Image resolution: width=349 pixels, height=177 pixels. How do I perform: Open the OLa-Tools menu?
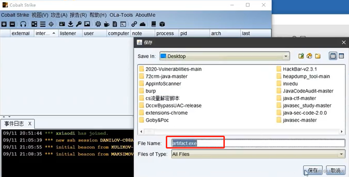click(121, 15)
